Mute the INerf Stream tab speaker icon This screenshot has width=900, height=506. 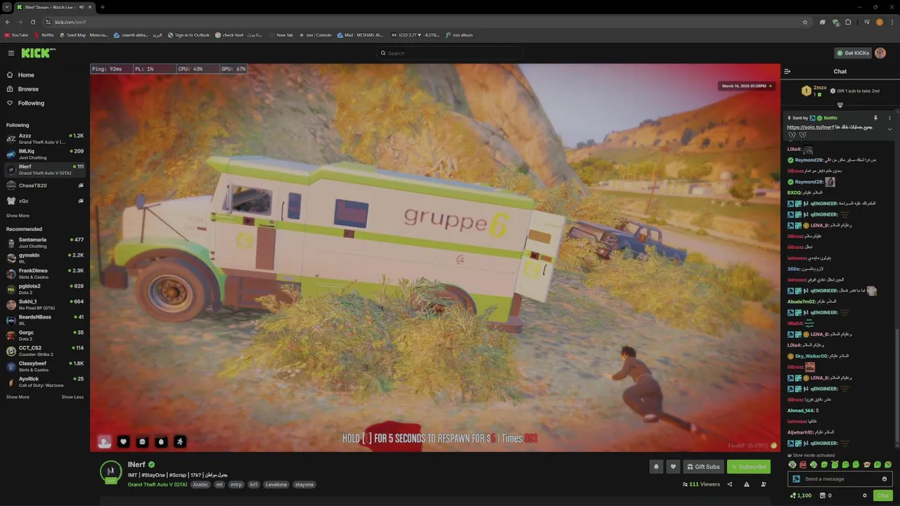click(82, 7)
